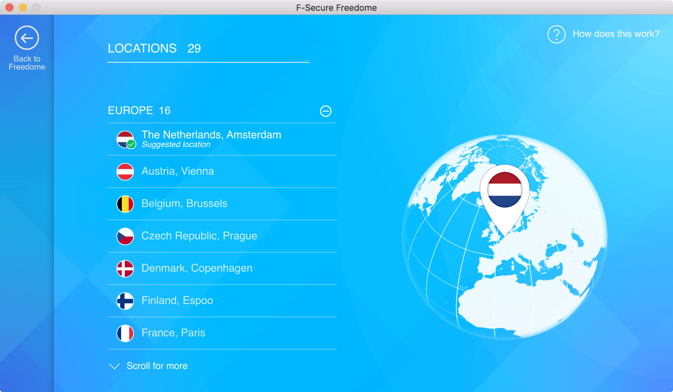
Task: Go Back to Freedome text label
Action: pyautogui.click(x=27, y=63)
